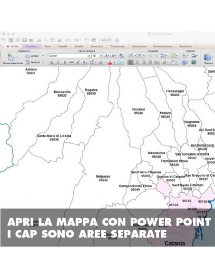Open the Sezione dropdown
The width and height of the screenshot is (215, 278).
[x=35, y=62]
